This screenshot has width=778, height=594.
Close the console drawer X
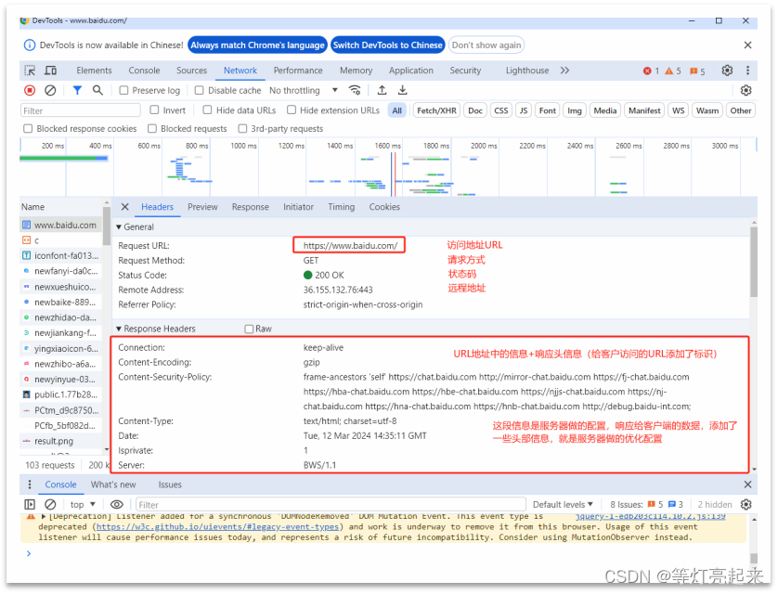747,484
